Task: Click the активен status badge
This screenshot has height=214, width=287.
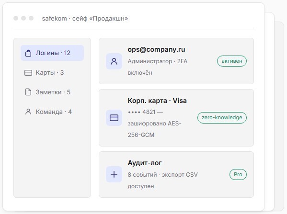Action: (x=232, y=61)
